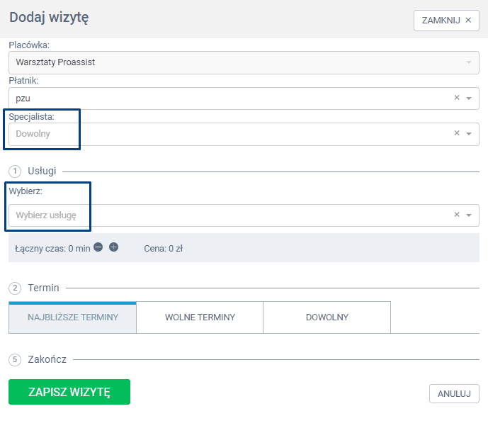Switch to the WOLNE TERMINY tab

tap(200, 317)
